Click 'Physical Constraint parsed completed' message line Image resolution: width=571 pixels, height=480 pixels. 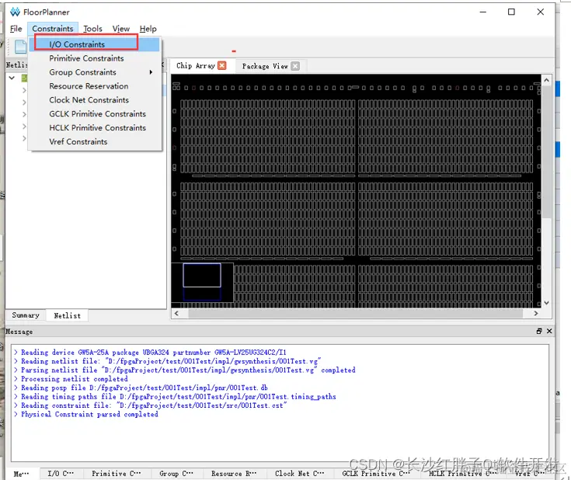(89, 414)
